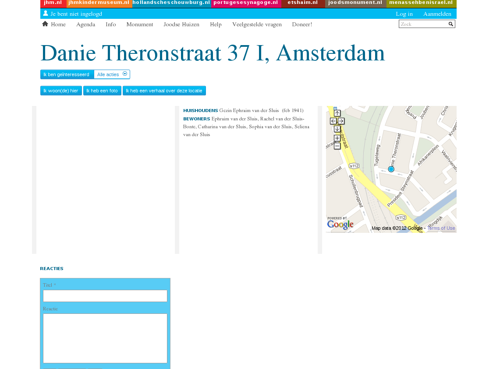Viewport: 500px width, 369px height.
Task: Open the joodsmonument.nl tab
Action: (355, 3)
